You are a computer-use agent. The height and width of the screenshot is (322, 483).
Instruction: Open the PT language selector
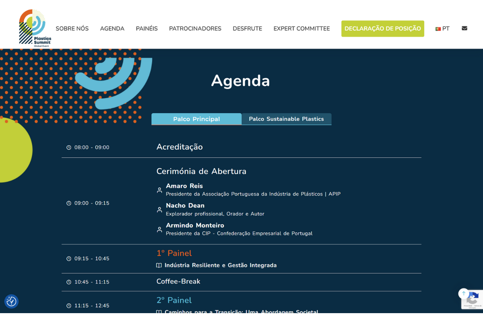442,29
